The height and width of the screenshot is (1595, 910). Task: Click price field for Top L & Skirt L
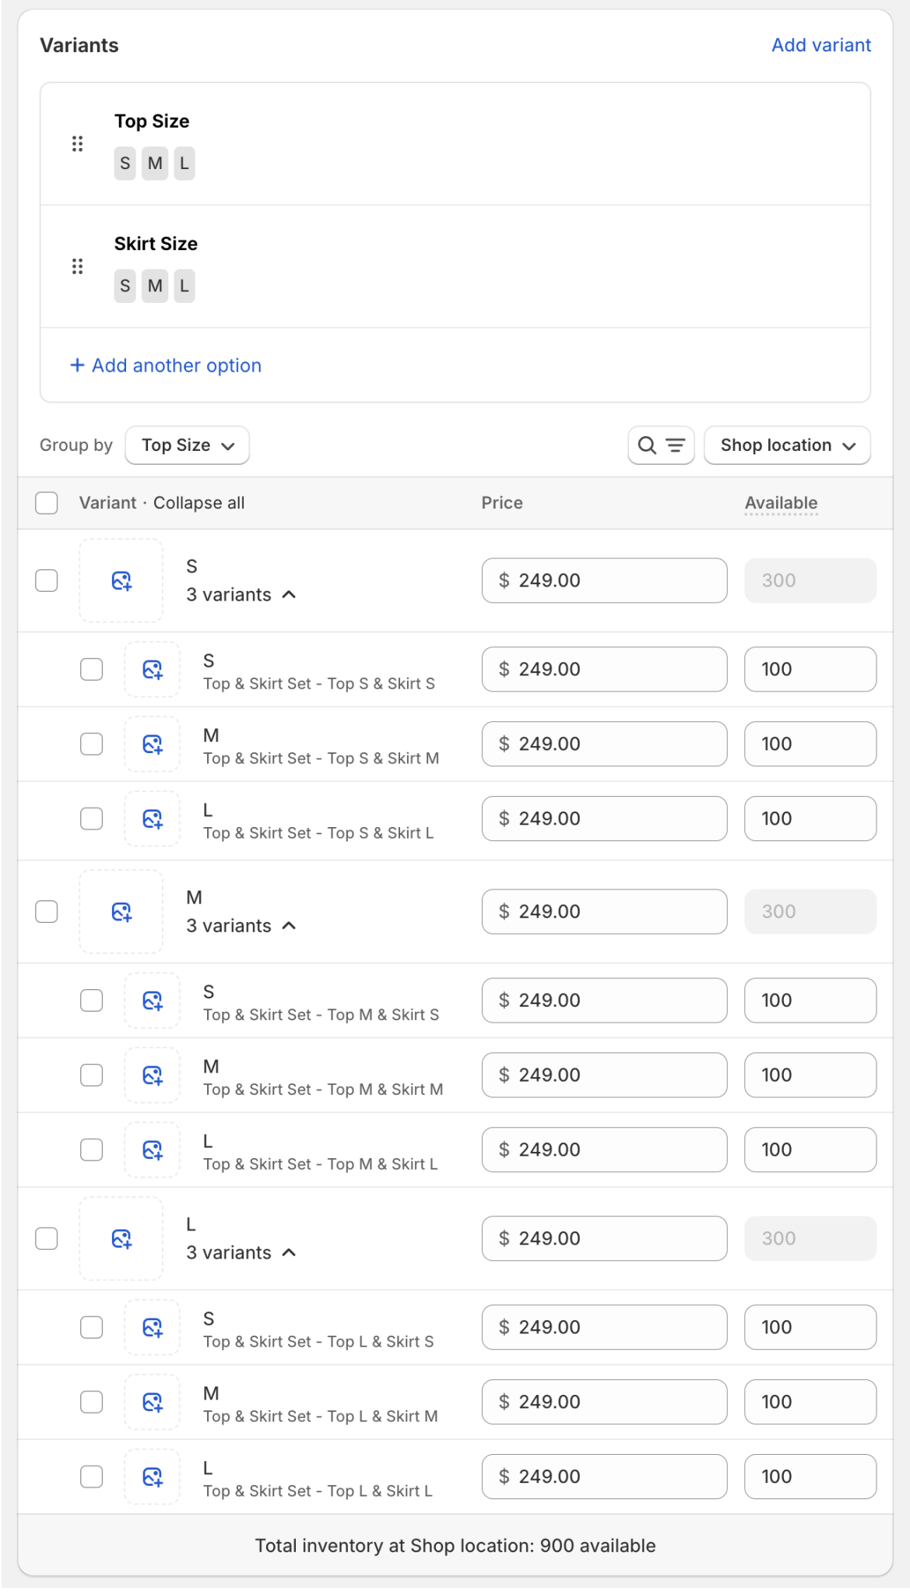[x=604, y=1477]
